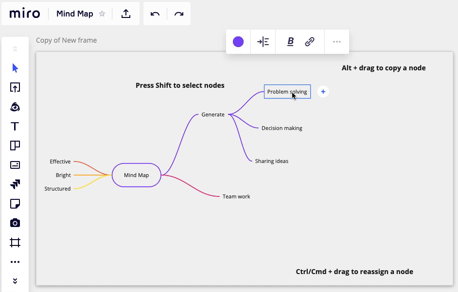458x292 pixels.
Task: Select the cursor arrow tool
Action: pyautogui.click(x=15, y=68)
